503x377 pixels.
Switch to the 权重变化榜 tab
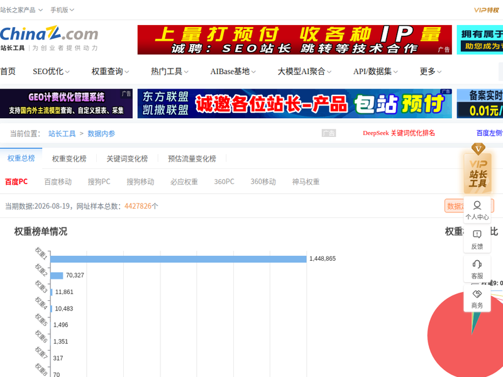(69, 158)
